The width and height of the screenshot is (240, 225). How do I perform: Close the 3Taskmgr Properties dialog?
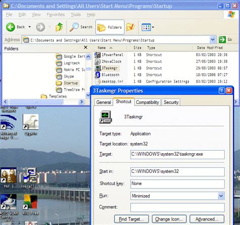point(229,91)
